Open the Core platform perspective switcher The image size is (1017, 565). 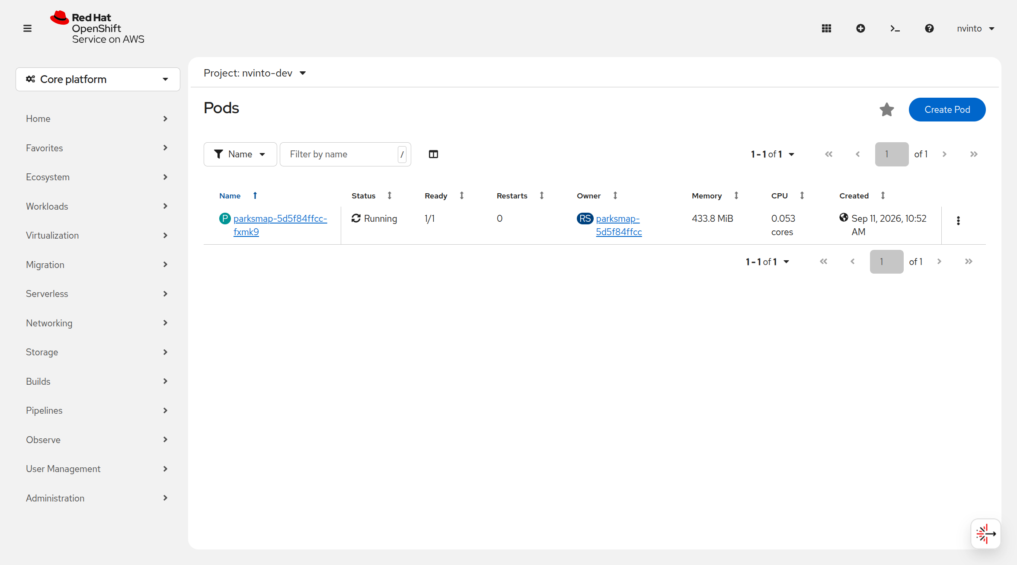[98, 79]
